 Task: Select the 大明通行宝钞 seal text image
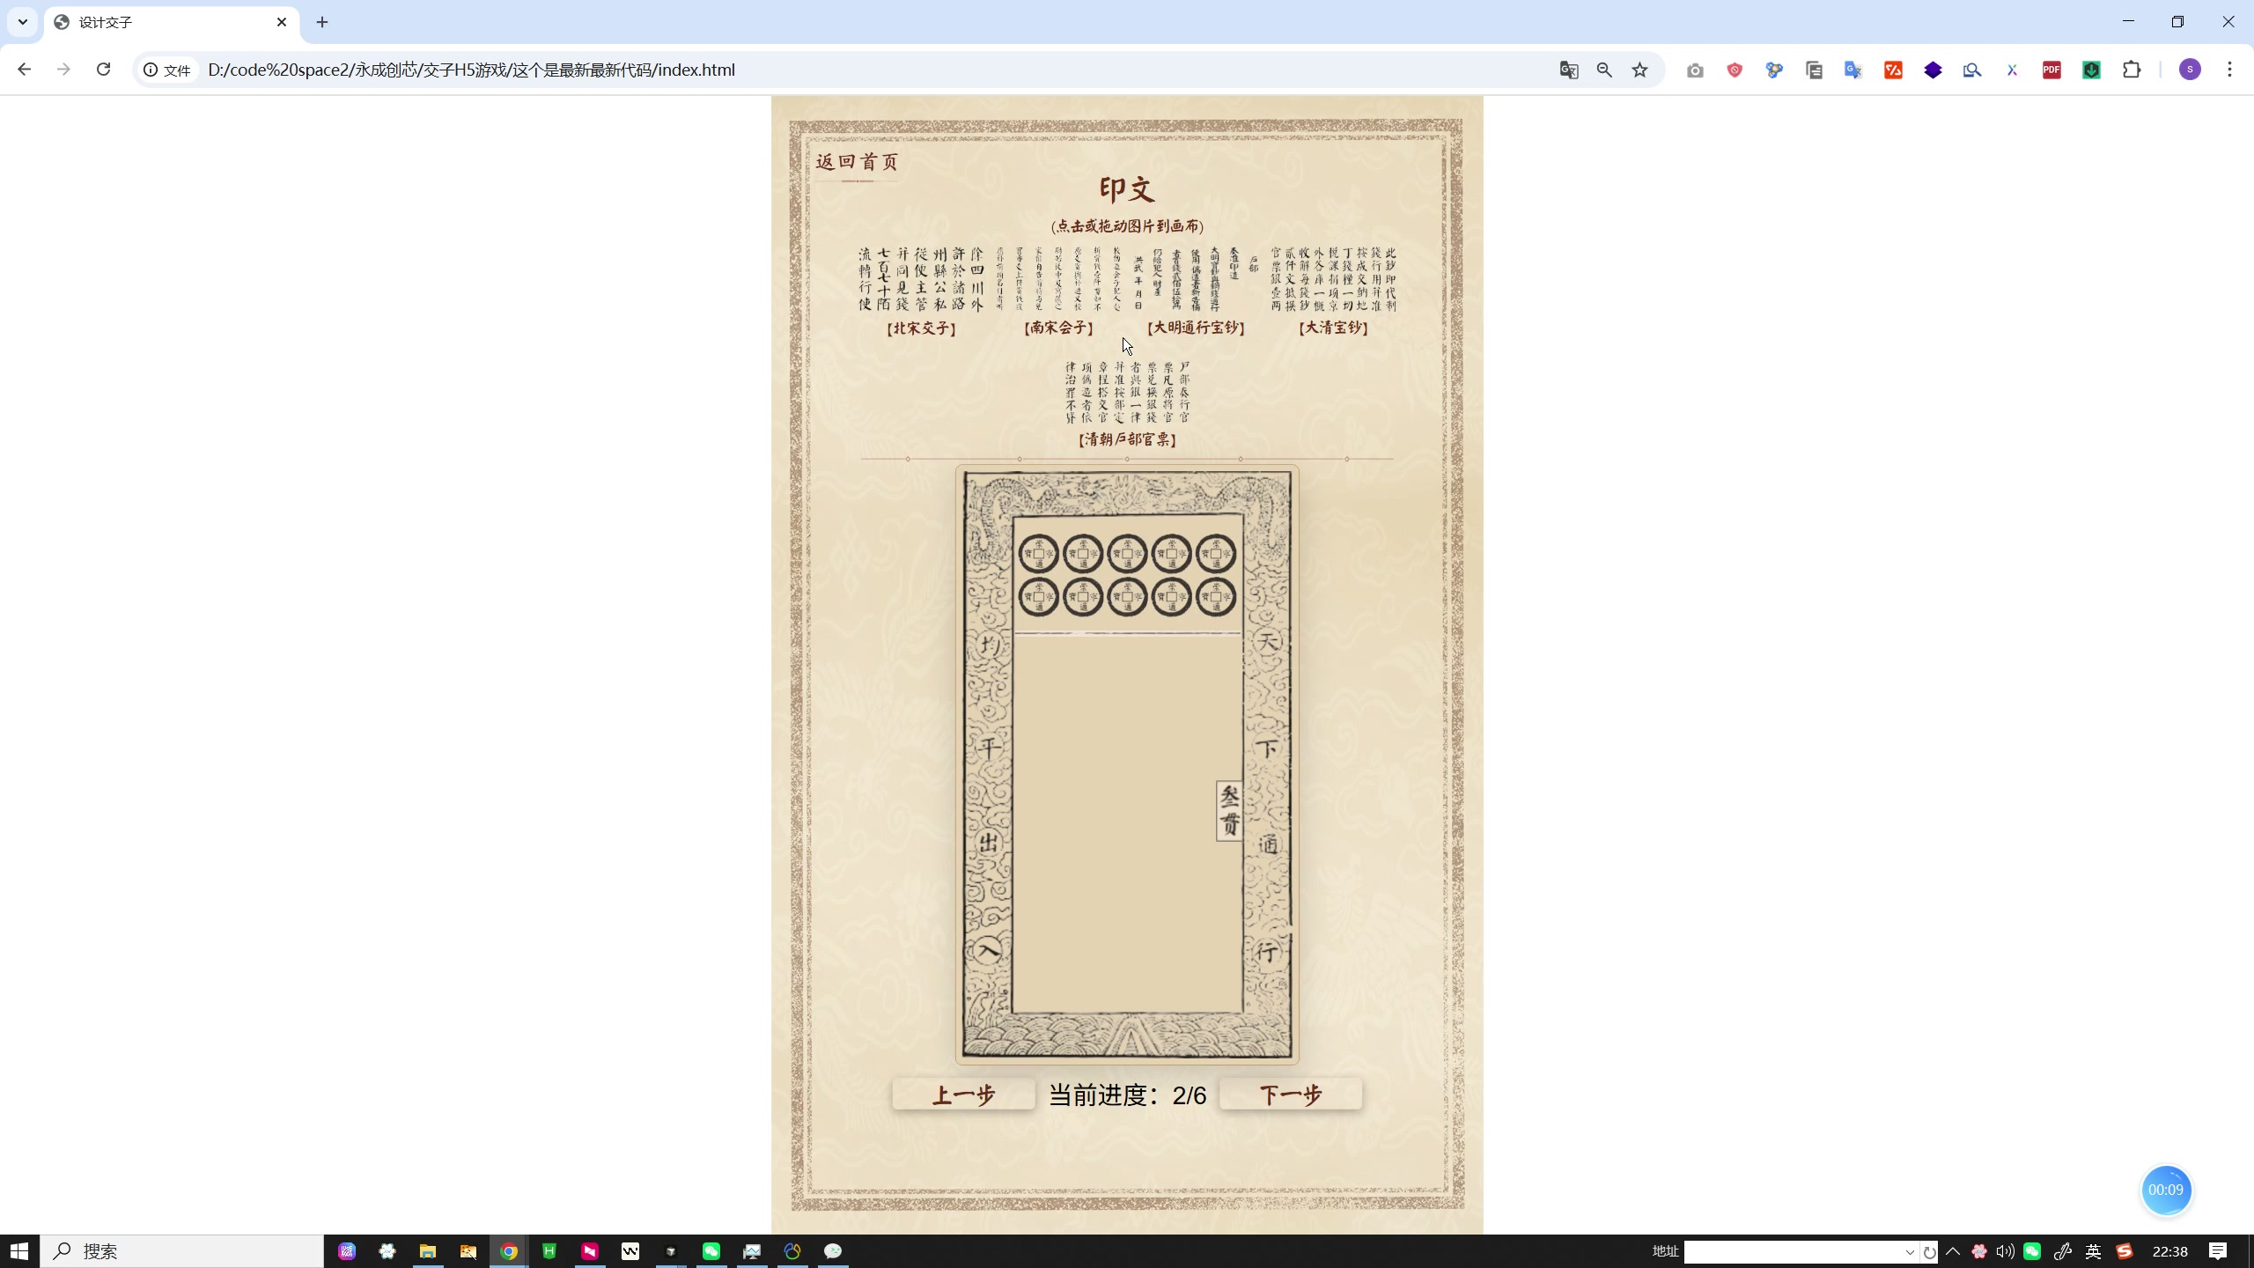point(1195,282)
